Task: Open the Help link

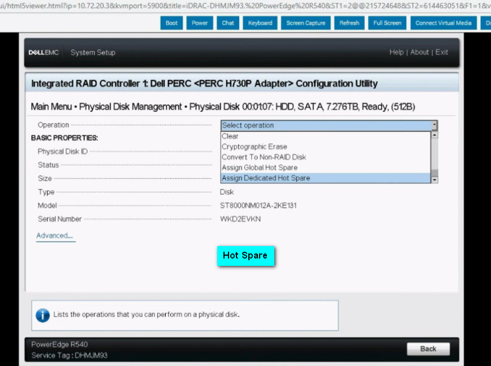Action: [396, 52]
